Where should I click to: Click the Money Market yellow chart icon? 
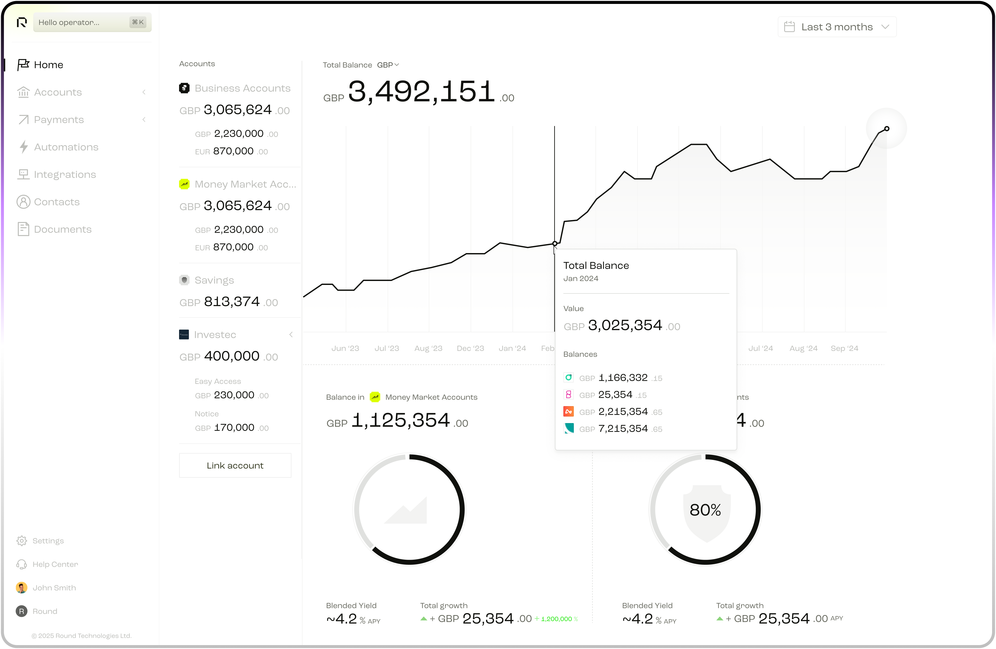click(x=184, y=184)
